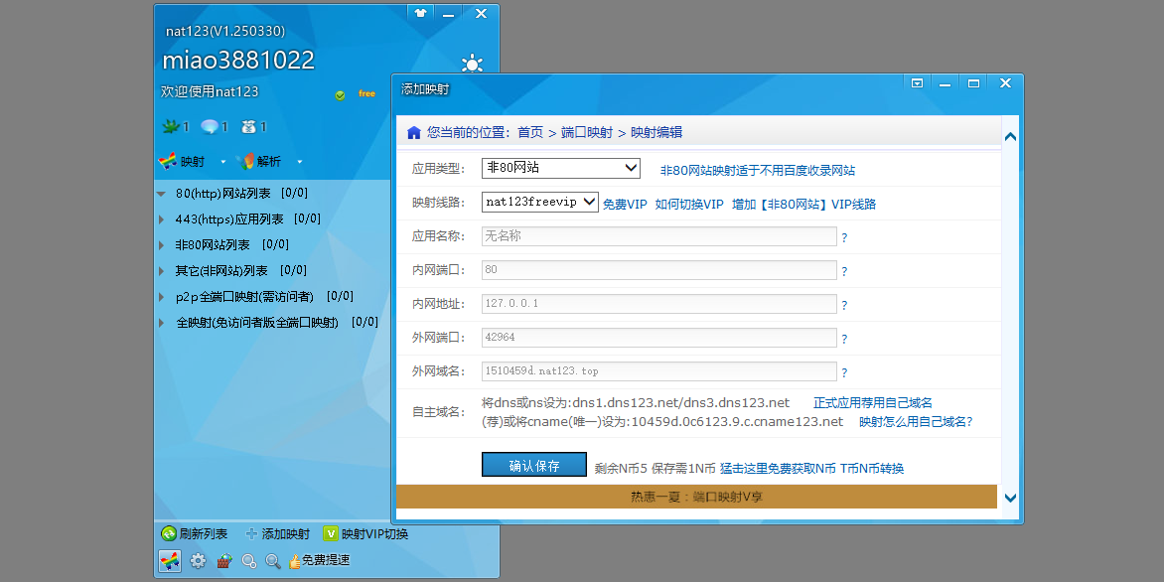The image size is (1164, 582).
Task: Click the money bag coin icon
Action: click(x=248, y=127)
